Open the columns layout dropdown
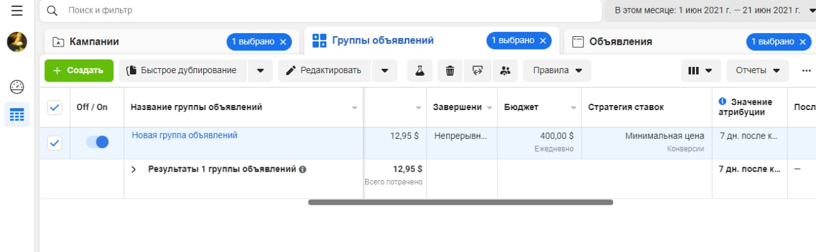 tap(701, 71)
